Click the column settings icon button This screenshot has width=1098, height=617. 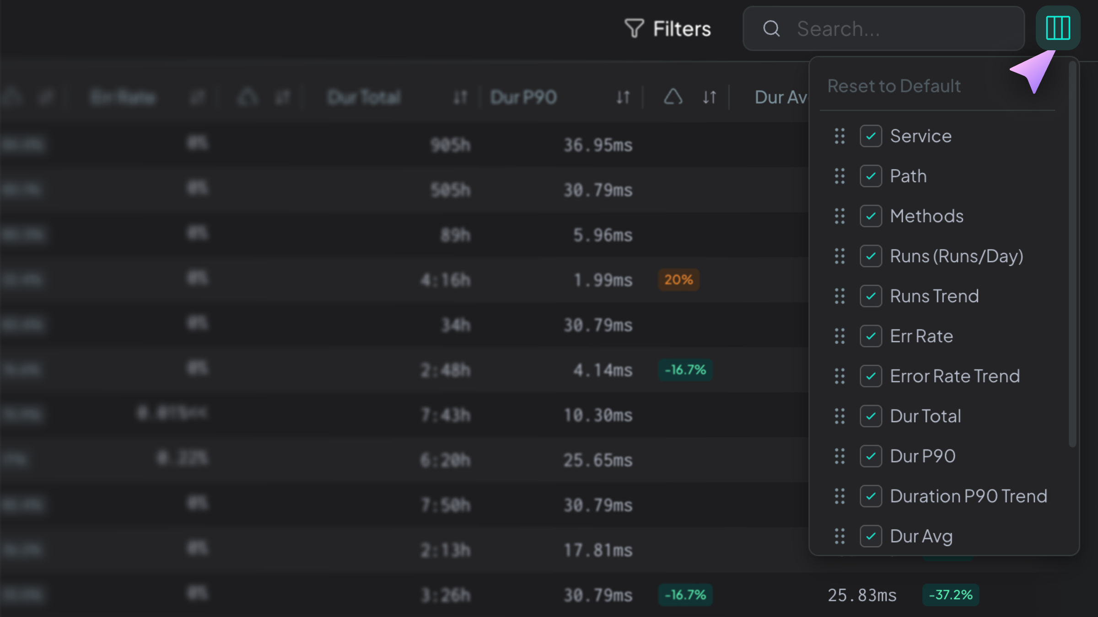coord(1057,28)
